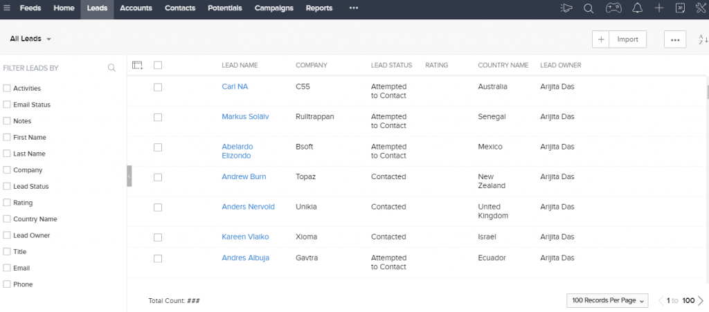Open the Carl NA lead
The width and height of the screenshot is (709, 312).
(235, 86)
